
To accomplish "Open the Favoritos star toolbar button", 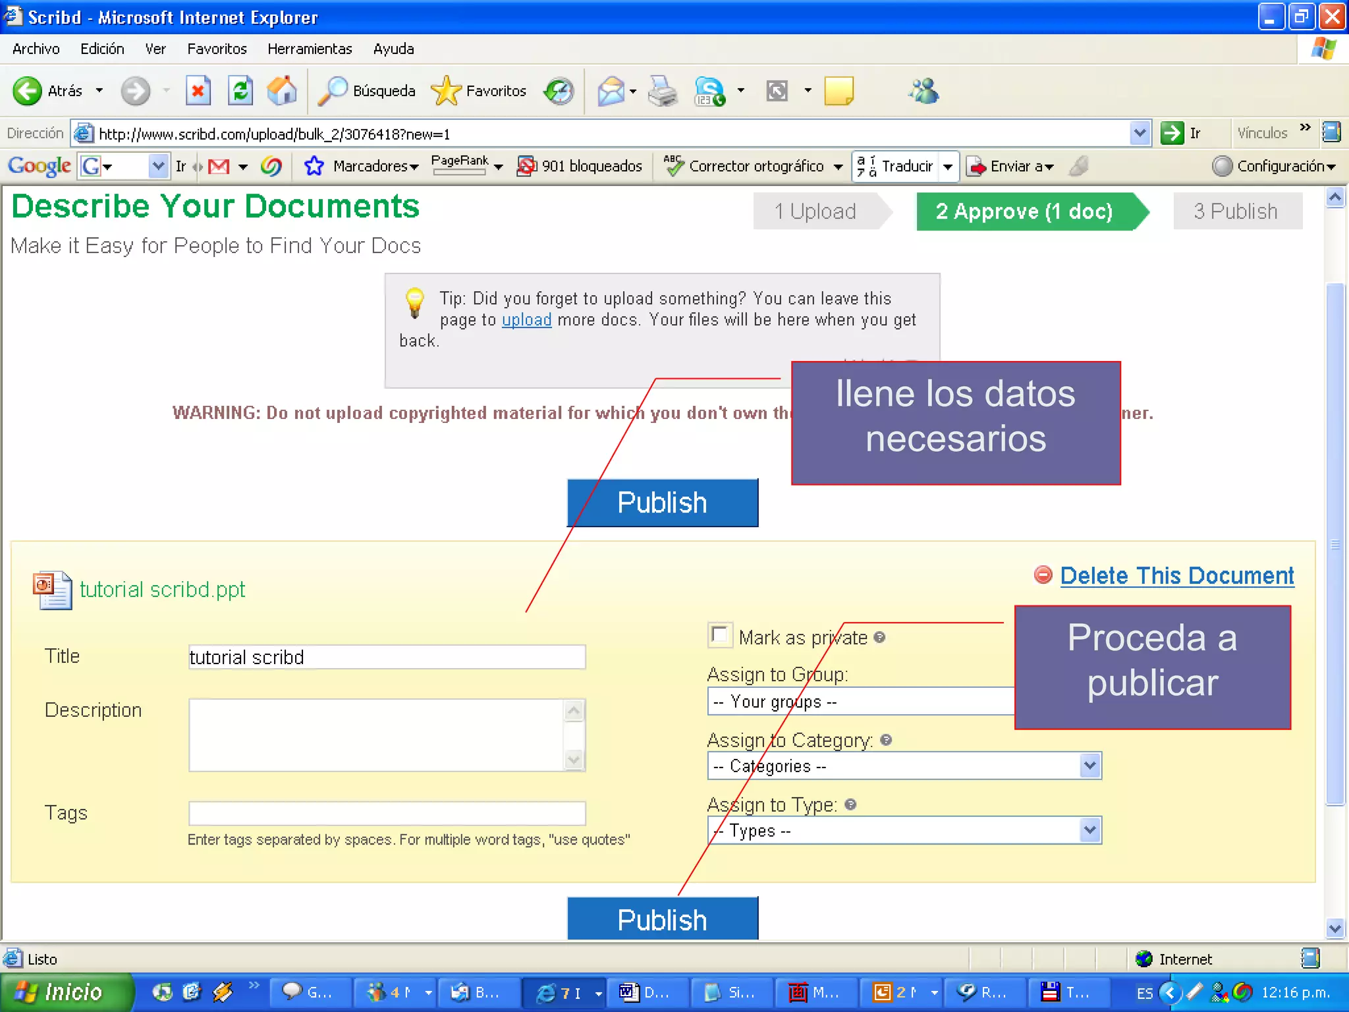I will point(479,91).
